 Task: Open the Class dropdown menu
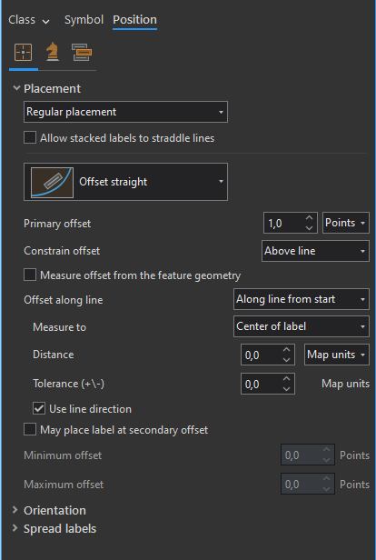pyautogui.click(x=29, y=20)
